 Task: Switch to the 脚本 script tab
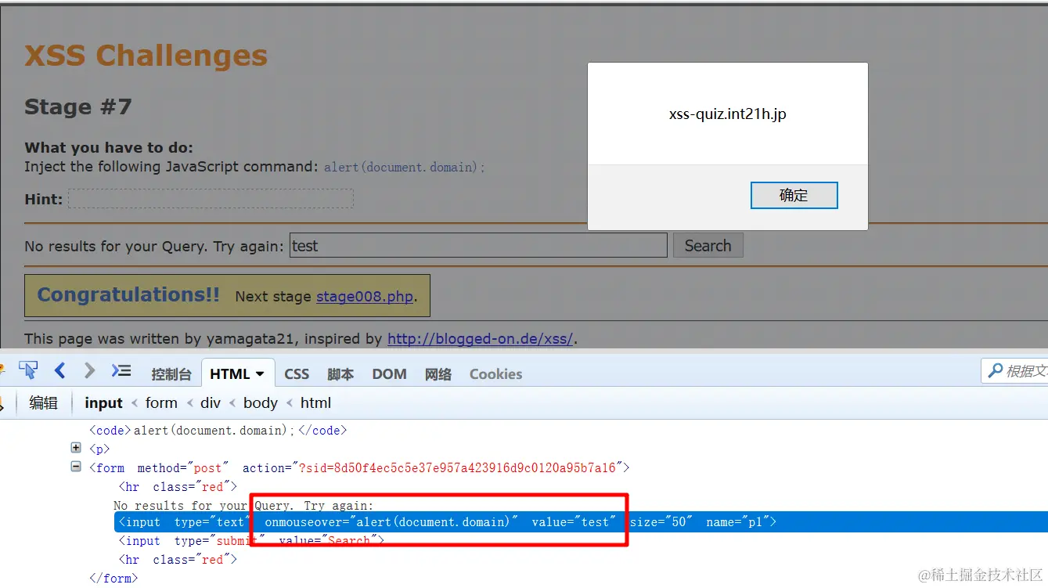coord(340,374)
